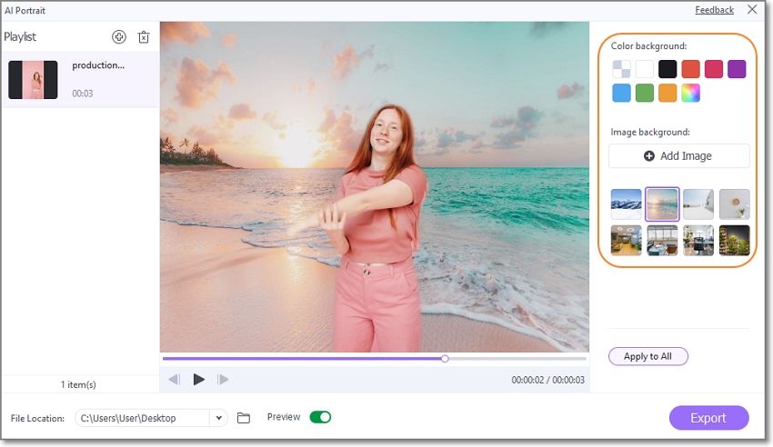This screenshot has height=447, width=773.
Task: Select the snowy mountains background image
Action: (626, 204)
